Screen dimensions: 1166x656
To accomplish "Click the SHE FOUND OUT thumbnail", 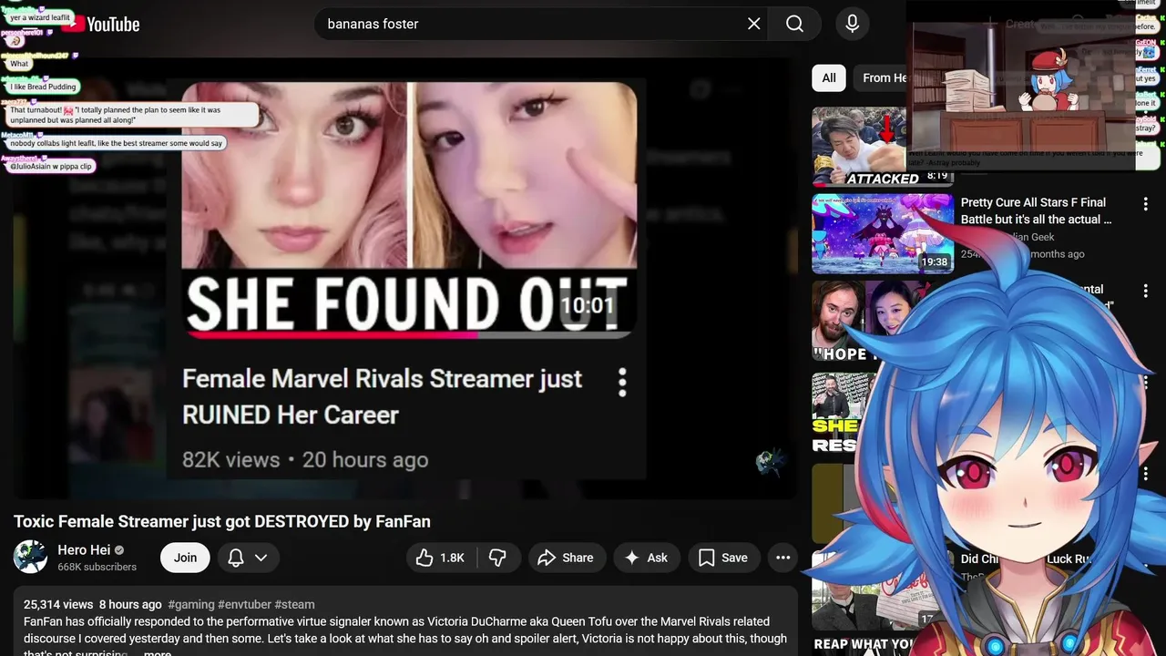I will pos(409,210).
